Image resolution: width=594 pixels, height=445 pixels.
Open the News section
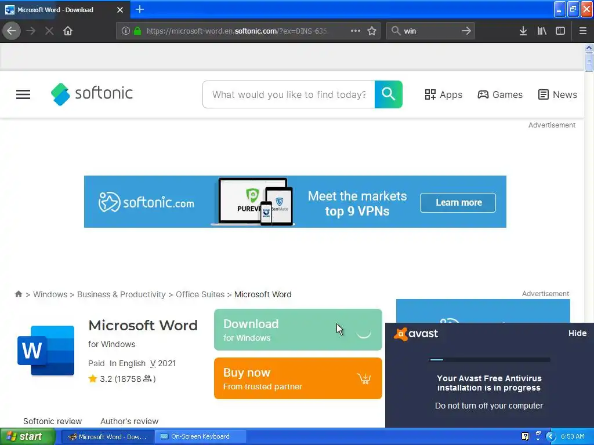557,94
